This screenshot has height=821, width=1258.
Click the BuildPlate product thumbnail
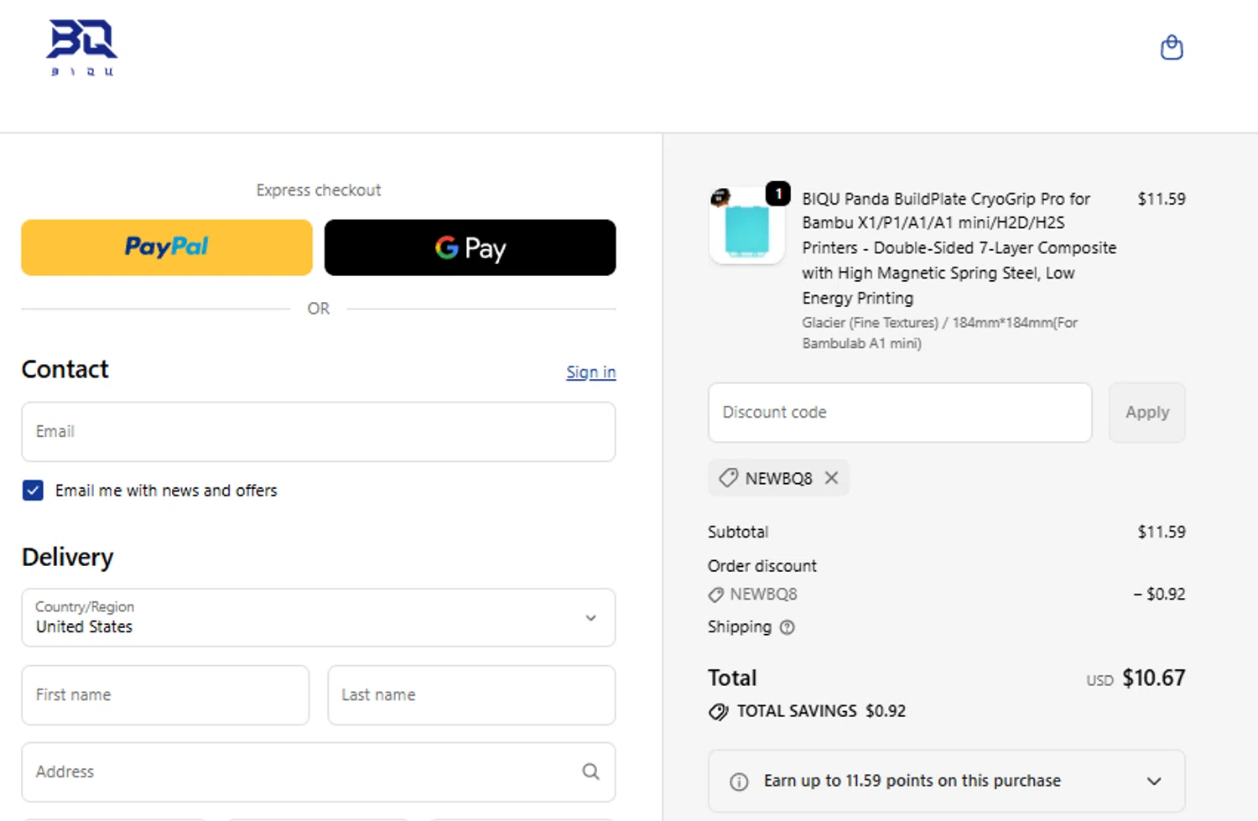click(x=746, y=226)
